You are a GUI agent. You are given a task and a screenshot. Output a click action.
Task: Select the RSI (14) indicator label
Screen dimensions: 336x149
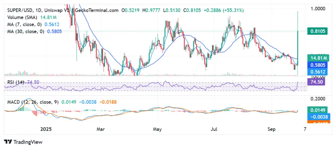(x=16, y=82)
